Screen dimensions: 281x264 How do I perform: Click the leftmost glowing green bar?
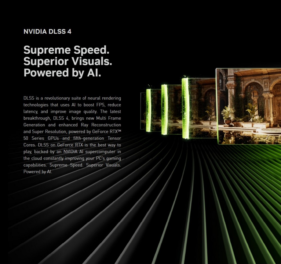[148, 110]
